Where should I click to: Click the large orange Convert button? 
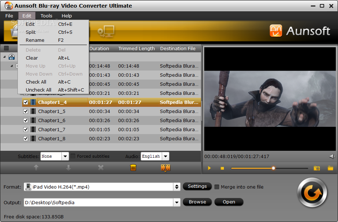pos(312,192)
